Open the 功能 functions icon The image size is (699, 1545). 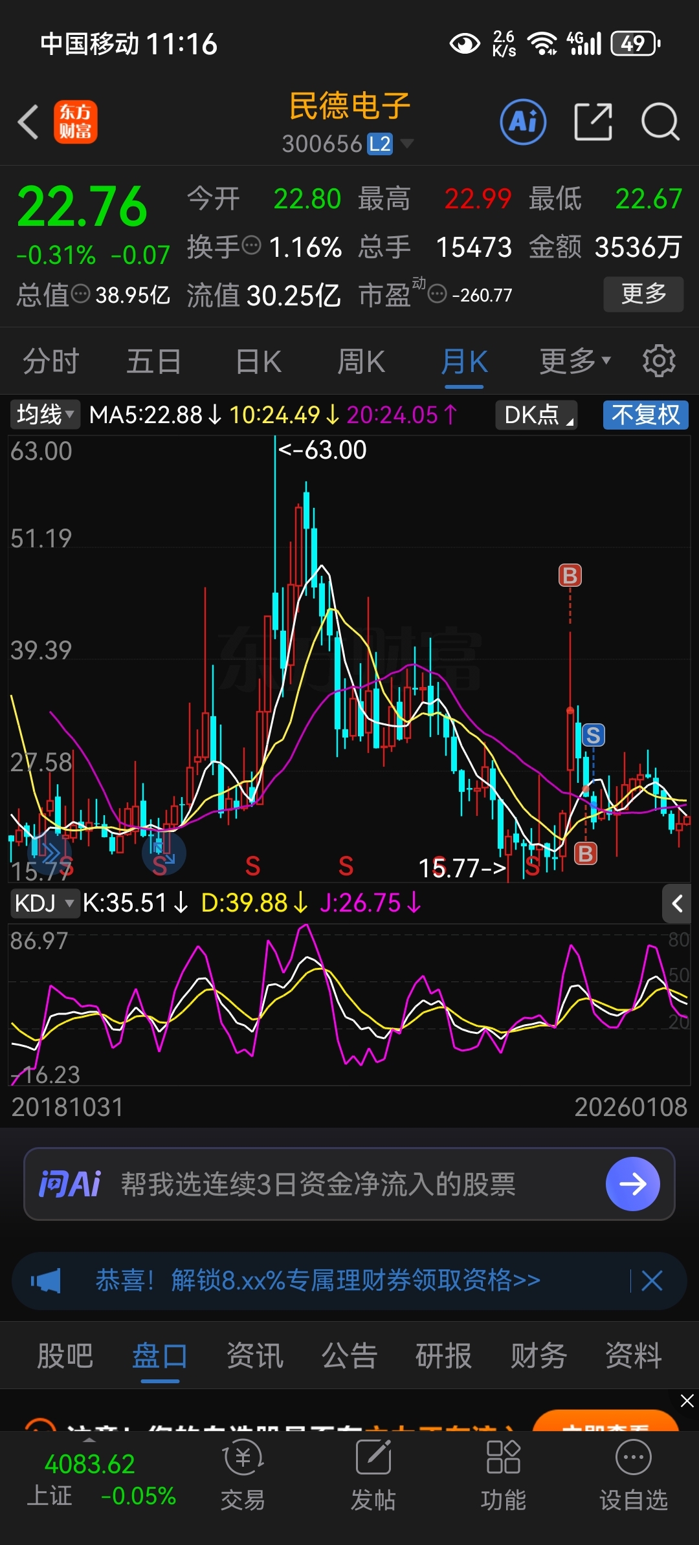coord(503,1476)
